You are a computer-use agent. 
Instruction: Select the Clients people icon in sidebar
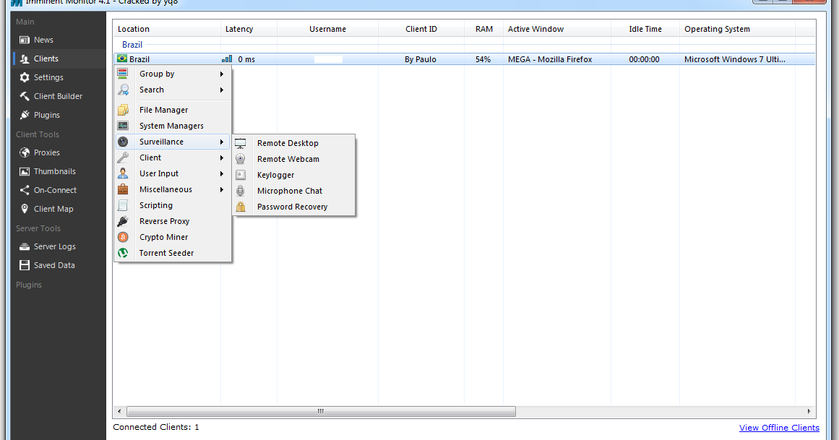(24, 59)
